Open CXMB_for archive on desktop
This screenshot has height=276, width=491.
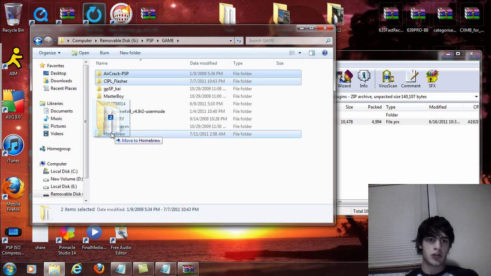coord(472,18)
